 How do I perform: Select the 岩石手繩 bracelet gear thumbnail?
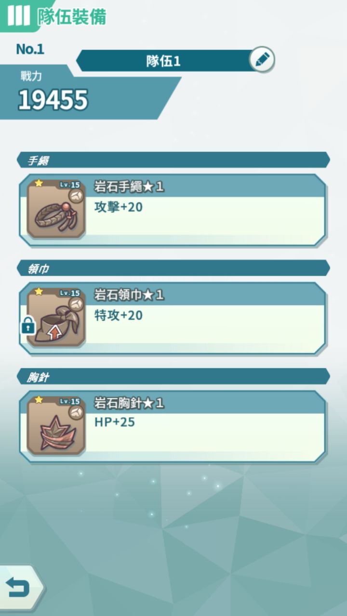click(56, 209)
